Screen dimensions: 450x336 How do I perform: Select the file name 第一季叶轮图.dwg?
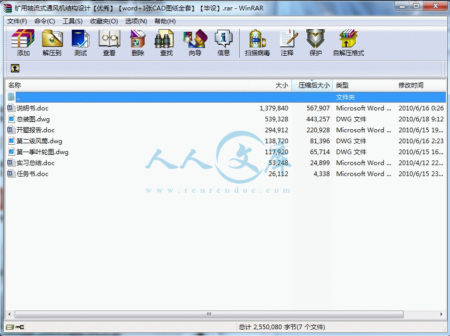[43, 152]
